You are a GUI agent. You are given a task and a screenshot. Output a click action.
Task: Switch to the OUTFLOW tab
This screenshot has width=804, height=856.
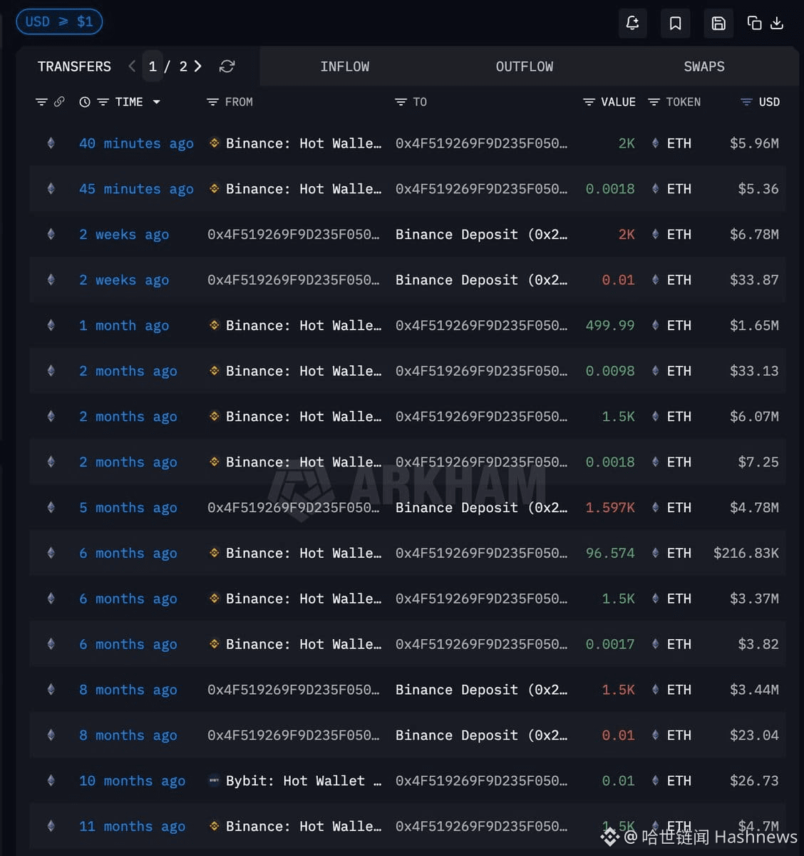(525, 66)
